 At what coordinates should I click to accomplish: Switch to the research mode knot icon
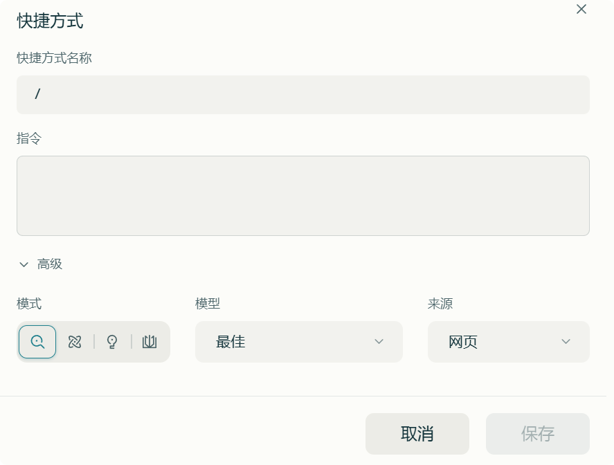(x=75, y=342)
